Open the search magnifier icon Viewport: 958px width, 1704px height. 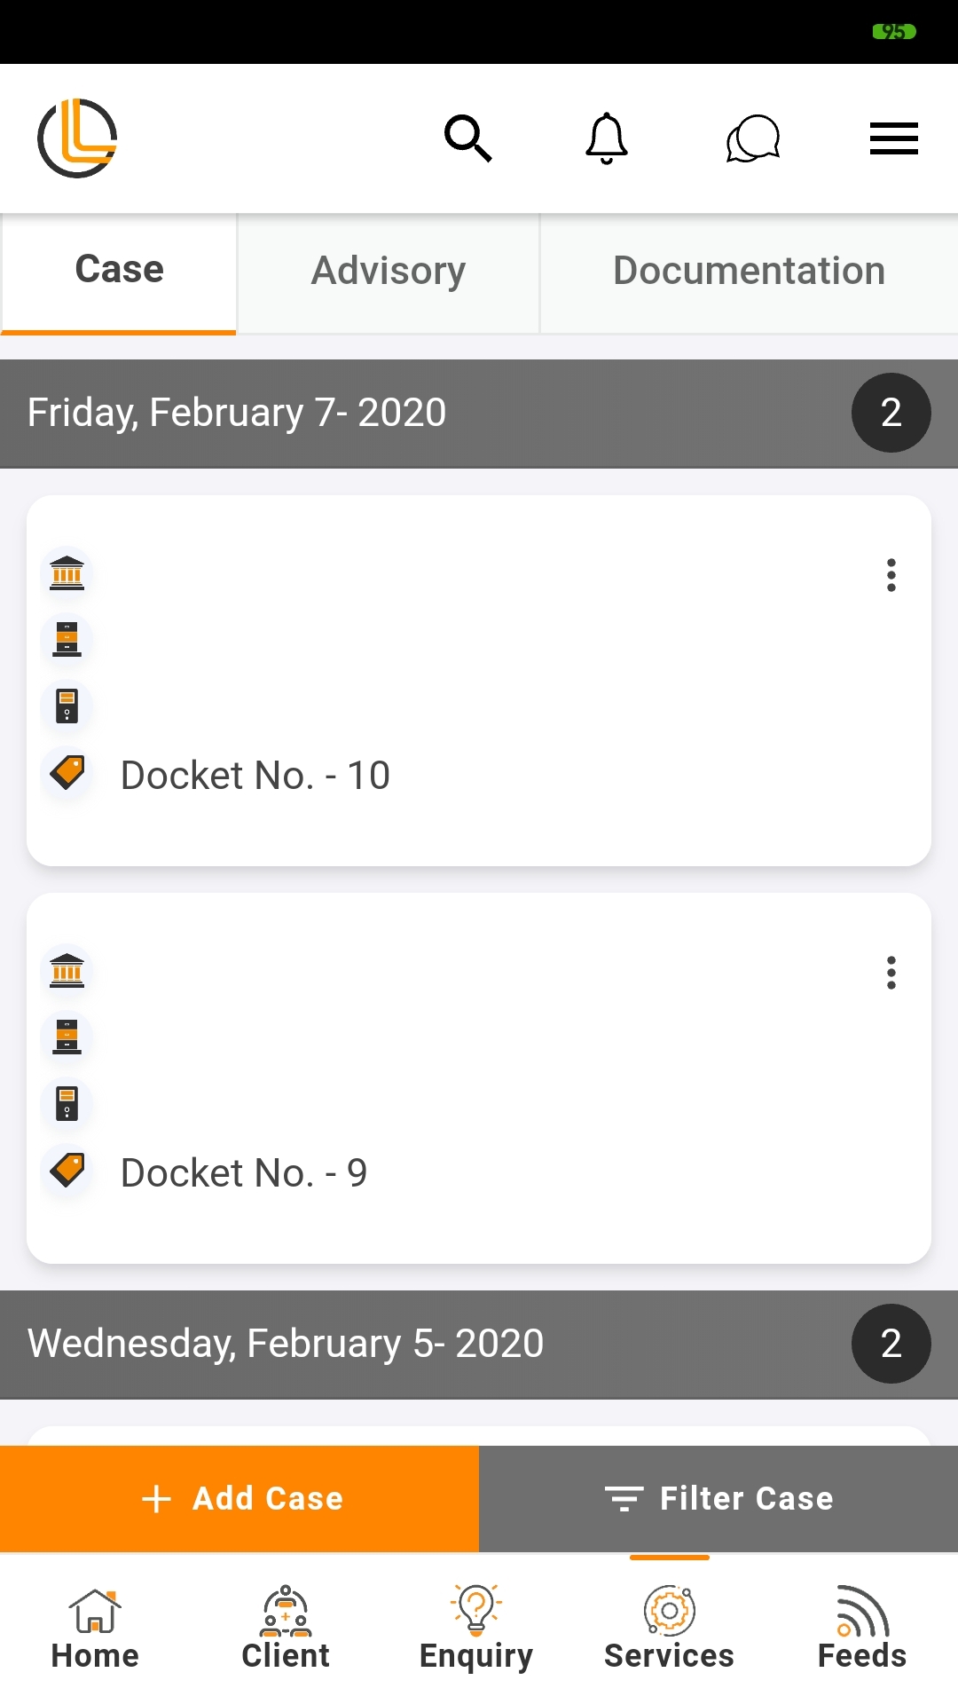click(467, 138)
